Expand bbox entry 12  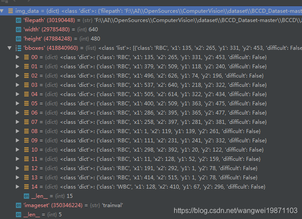[18, 168]
